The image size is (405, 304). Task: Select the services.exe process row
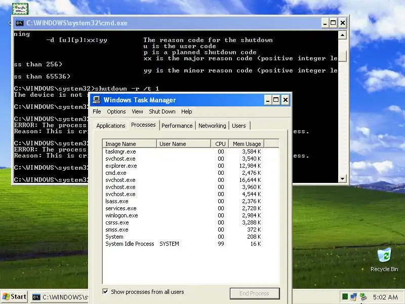click(183, 208)
